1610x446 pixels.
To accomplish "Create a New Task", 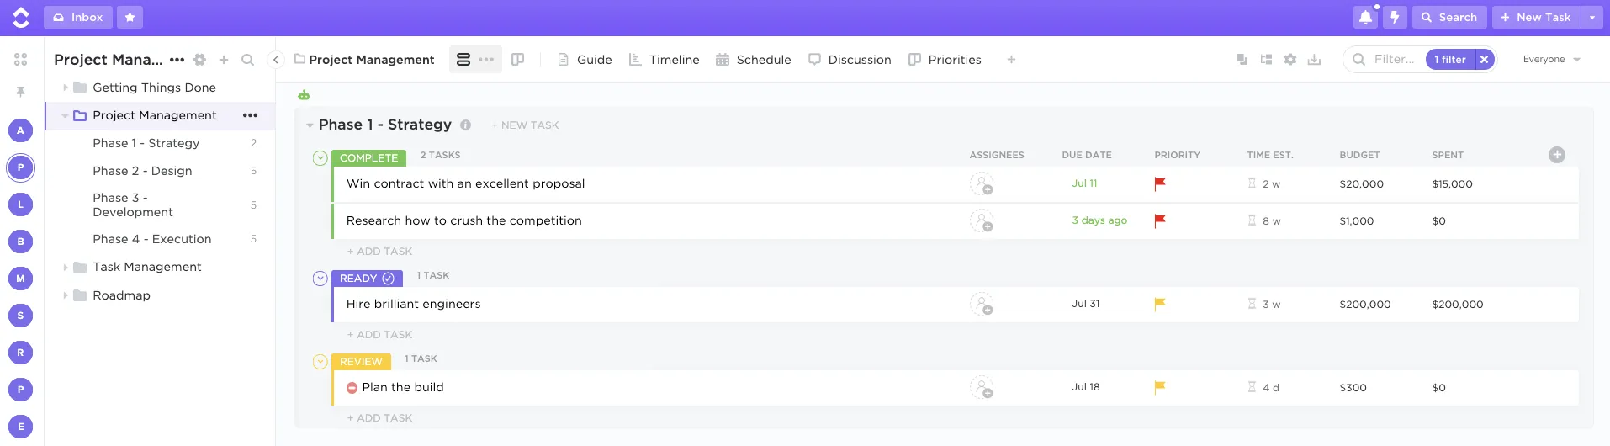I will click(x=1536, y=17).
